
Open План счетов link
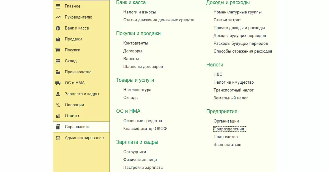pyautogui.click(x=226, y=137)
